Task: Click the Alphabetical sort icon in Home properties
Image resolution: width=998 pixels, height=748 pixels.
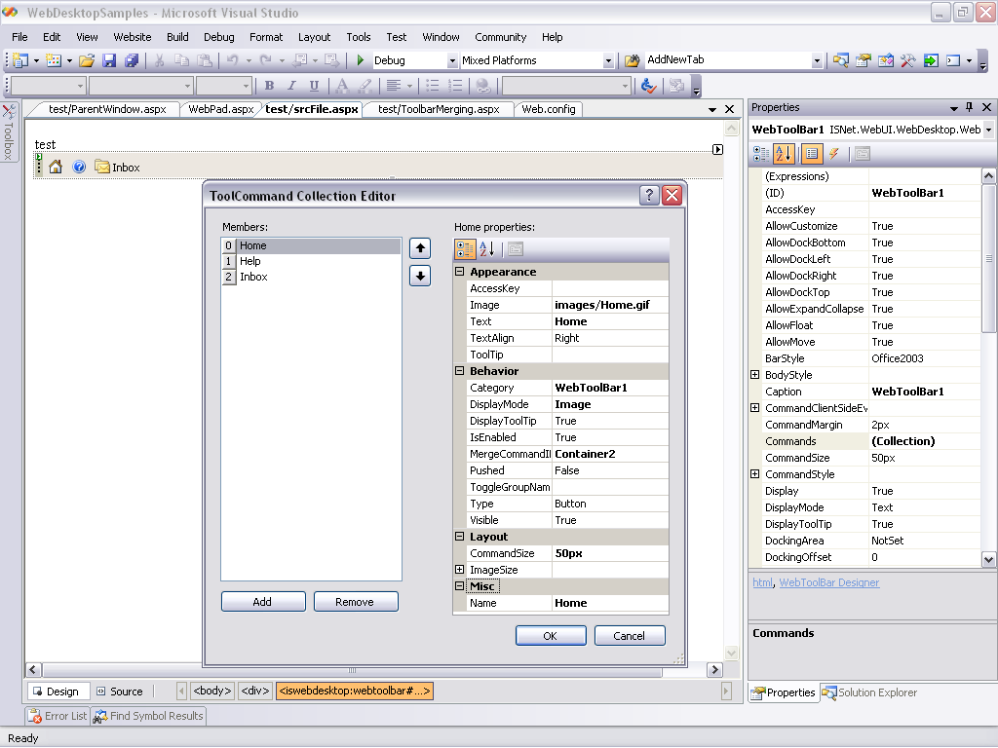Action: click(x=486, y=249)
